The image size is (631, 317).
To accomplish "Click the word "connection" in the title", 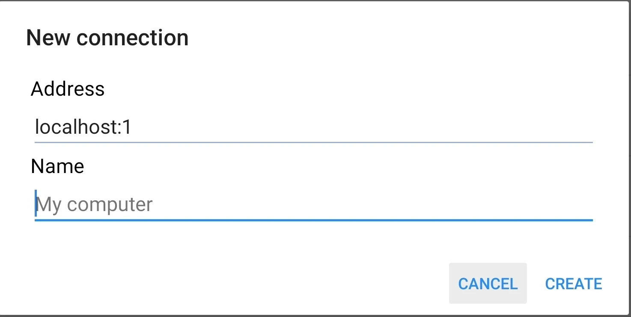I will coord(133,38).
